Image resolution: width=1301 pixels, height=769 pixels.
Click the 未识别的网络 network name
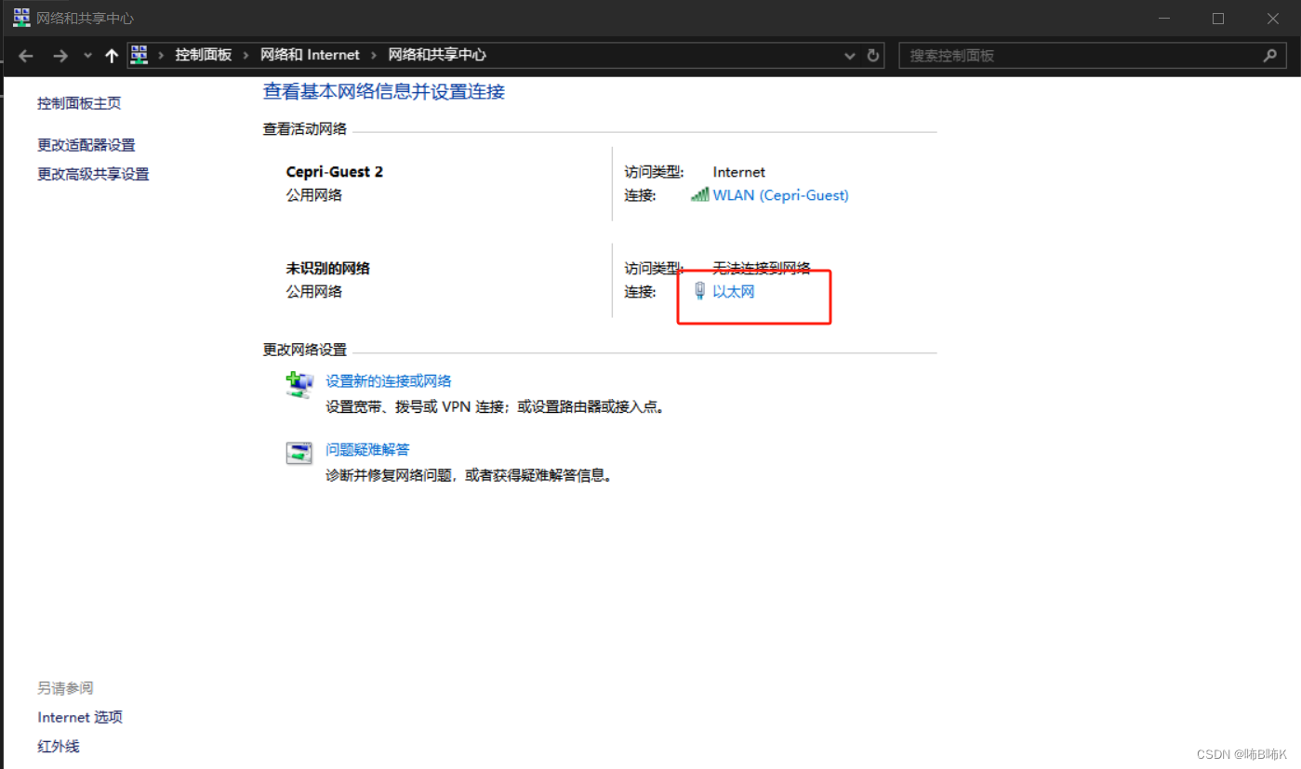(x=327, y=269)
